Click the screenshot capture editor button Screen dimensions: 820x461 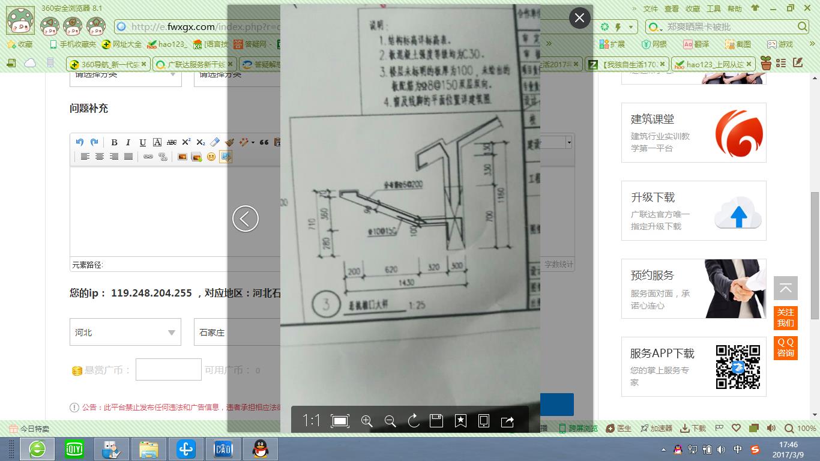pos(226,157)
